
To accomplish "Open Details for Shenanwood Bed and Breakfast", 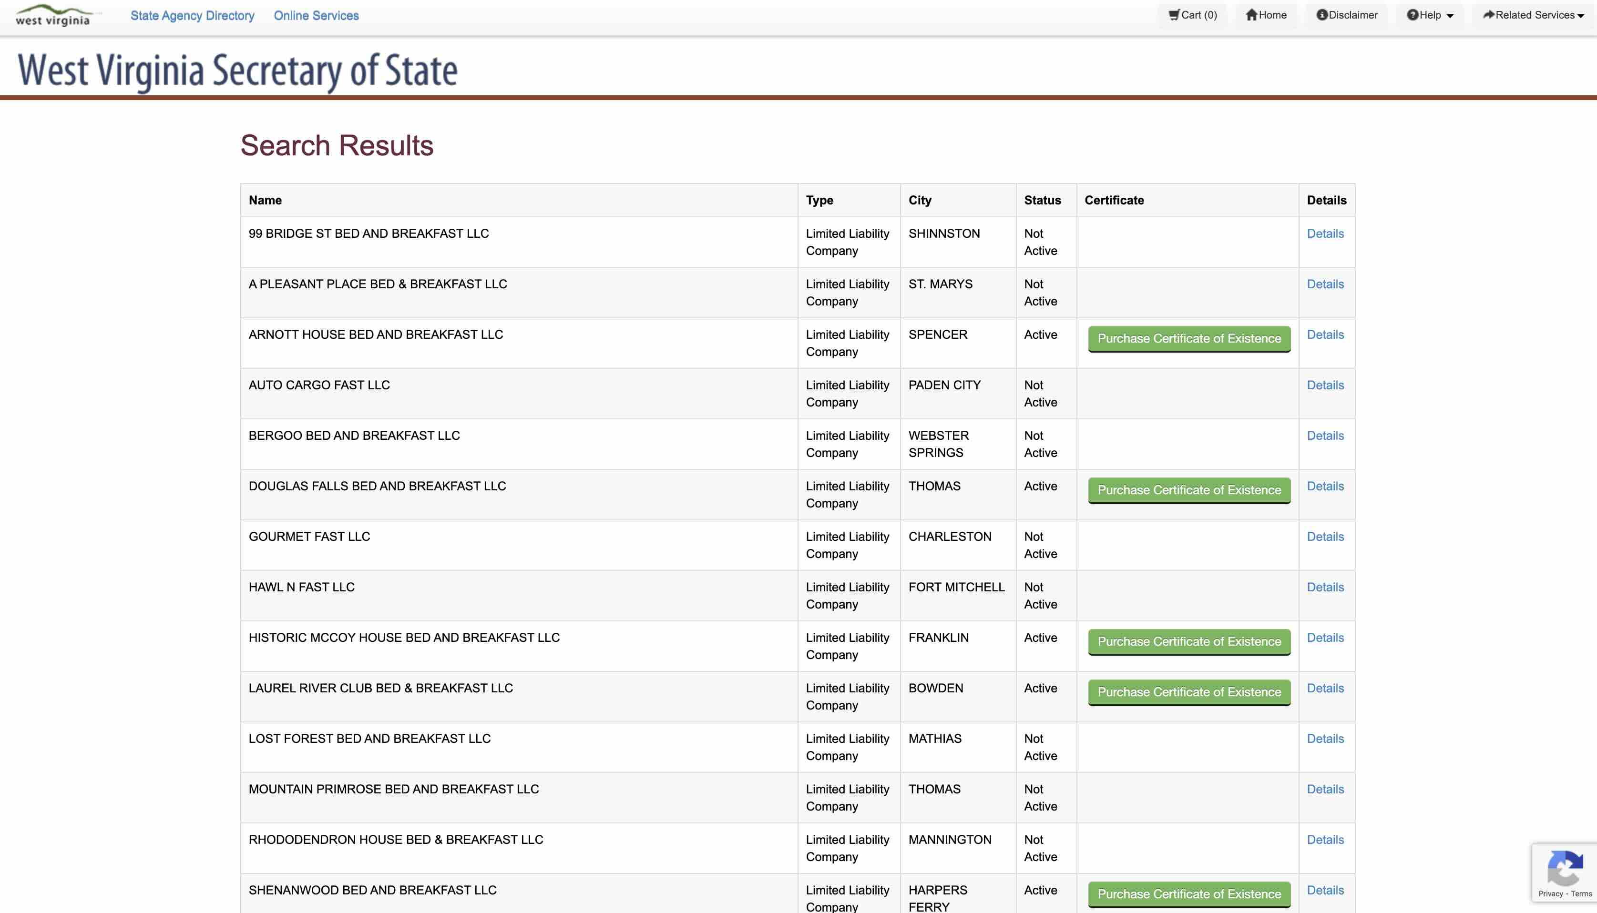I will point(1325,891).
